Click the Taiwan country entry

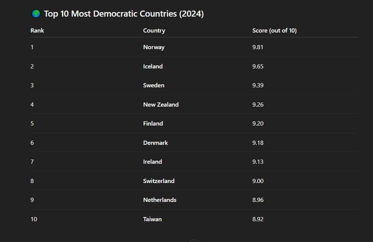pyautogui.click(x=153, y=219)
